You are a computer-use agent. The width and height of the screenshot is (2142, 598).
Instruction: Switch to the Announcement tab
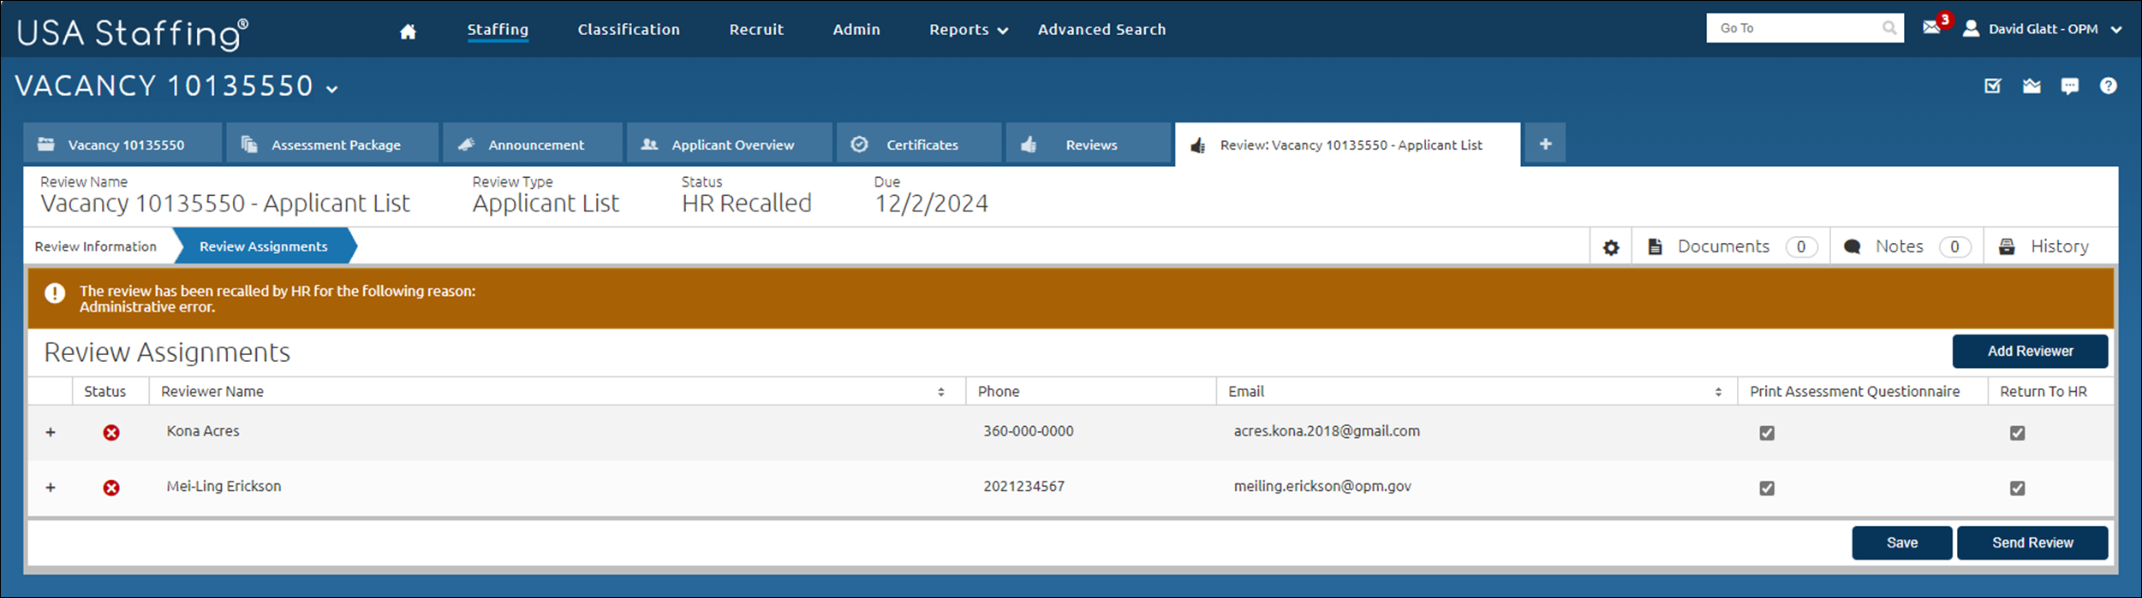point(533,144)
